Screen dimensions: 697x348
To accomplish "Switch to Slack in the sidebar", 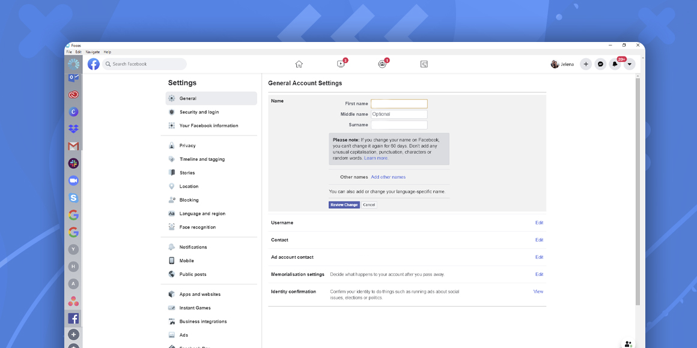I will (73, 163).
